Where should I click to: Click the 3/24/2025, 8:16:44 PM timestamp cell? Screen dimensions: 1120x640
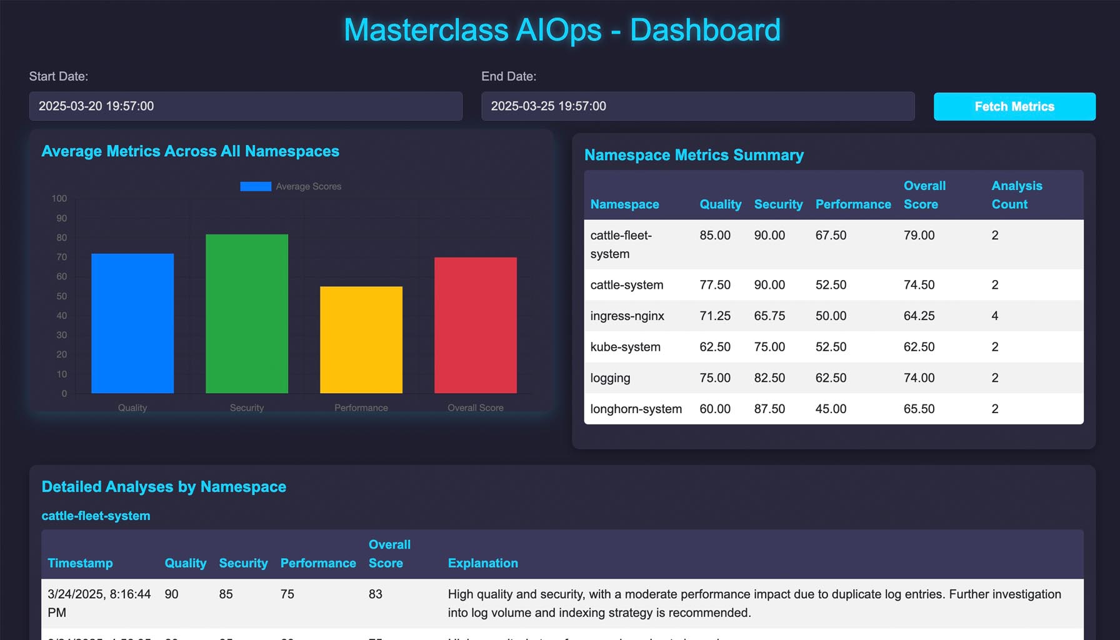pos(99,604)
